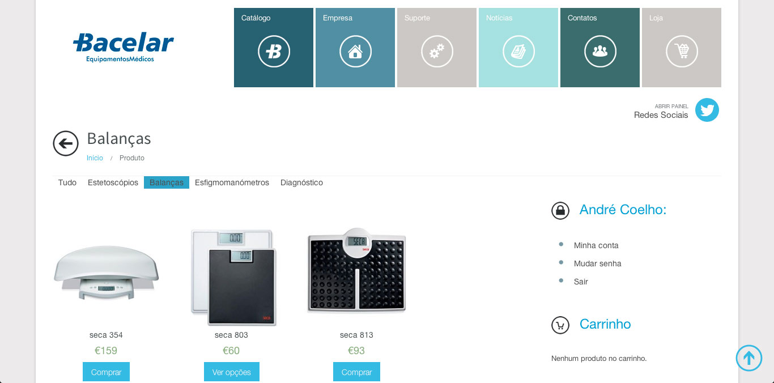Screen dimensions: 774x383
Task: Buy the seca 354 scale
Action: coord(106,372)
